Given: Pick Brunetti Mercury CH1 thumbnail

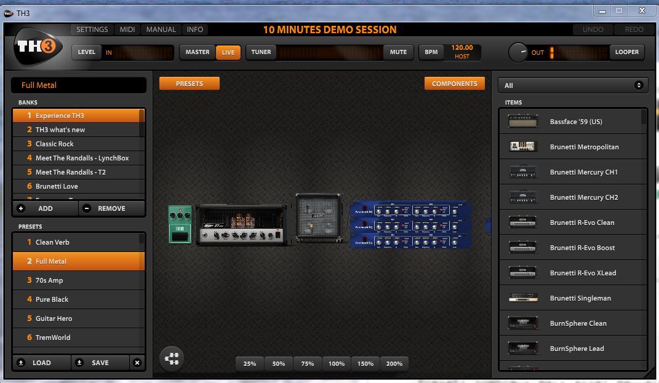Looking at the screenshot, I should (523, 172).
